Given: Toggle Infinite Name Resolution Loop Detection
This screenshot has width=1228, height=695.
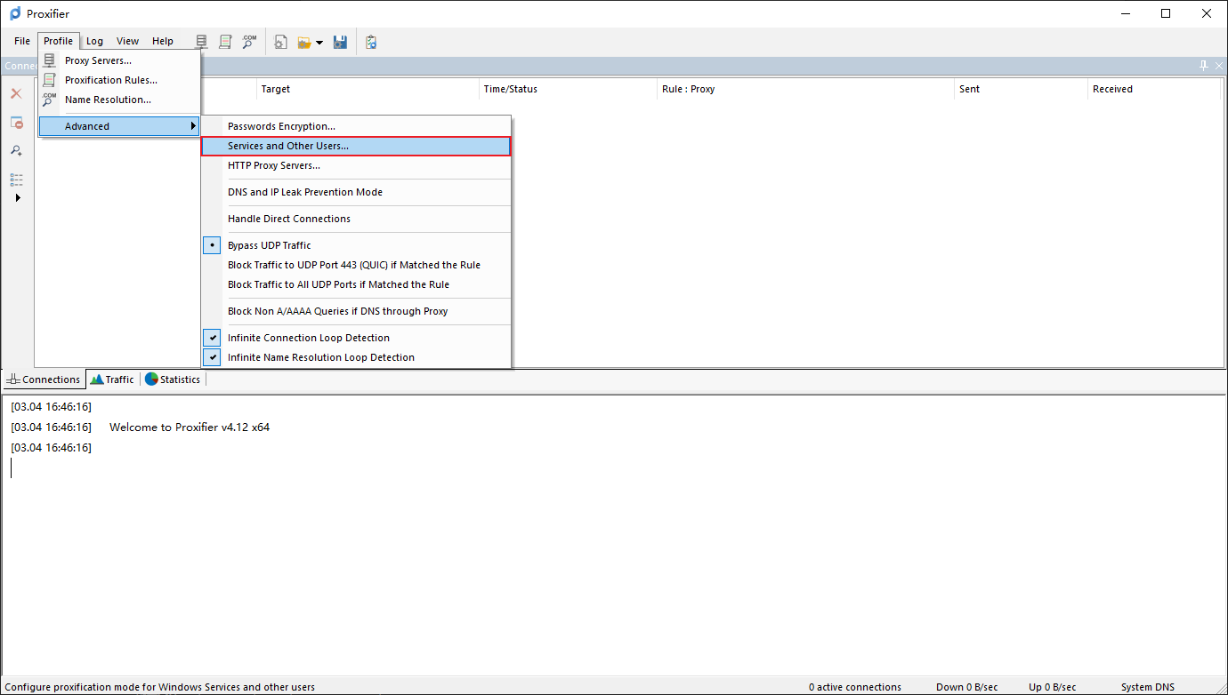Looking at the screenshot, I should [x=320, y=357].
